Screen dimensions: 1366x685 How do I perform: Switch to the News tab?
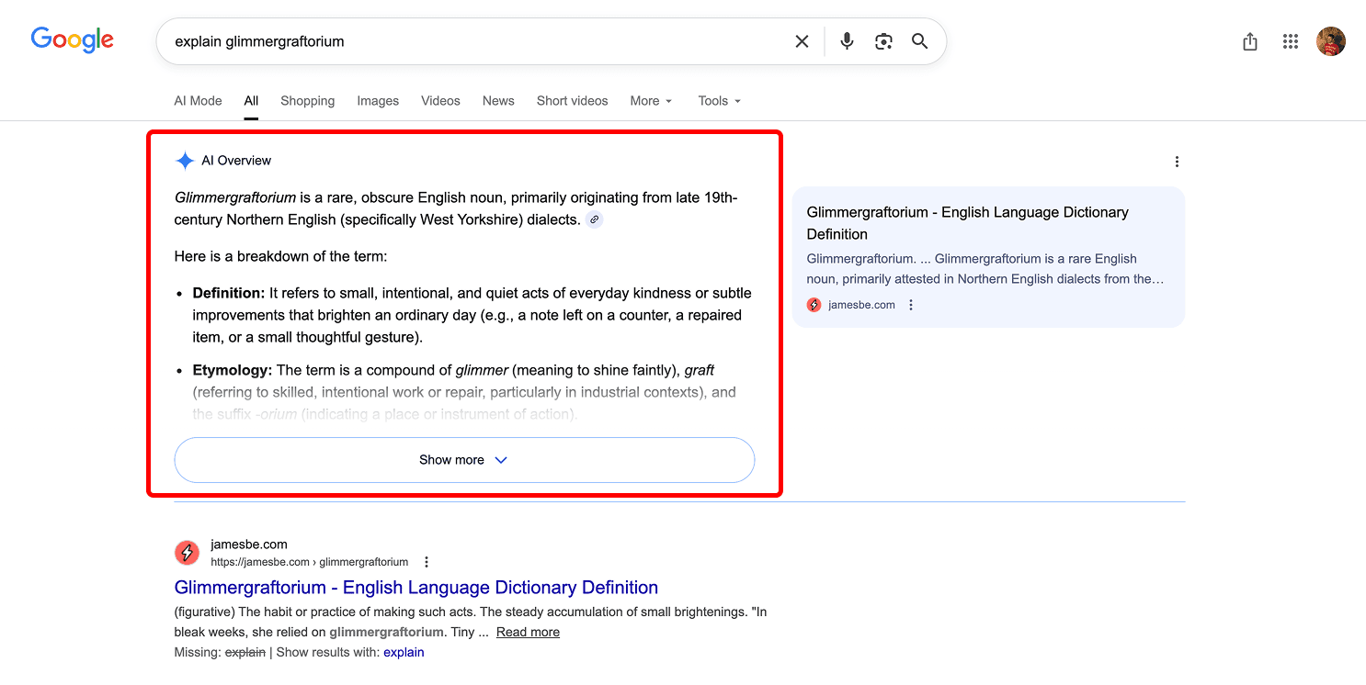pos(497,101)
